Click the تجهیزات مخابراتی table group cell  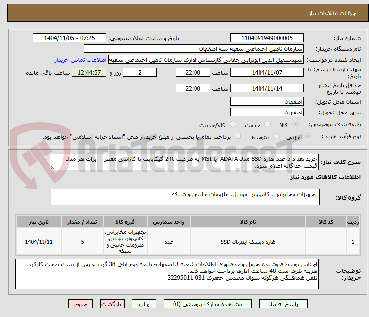point(125,242)
